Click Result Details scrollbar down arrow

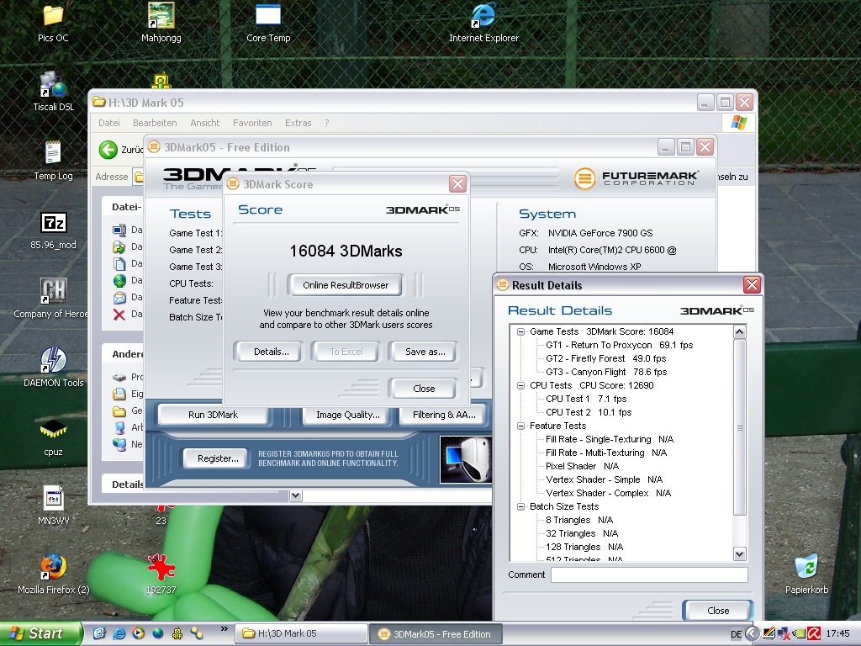[740, 554]
